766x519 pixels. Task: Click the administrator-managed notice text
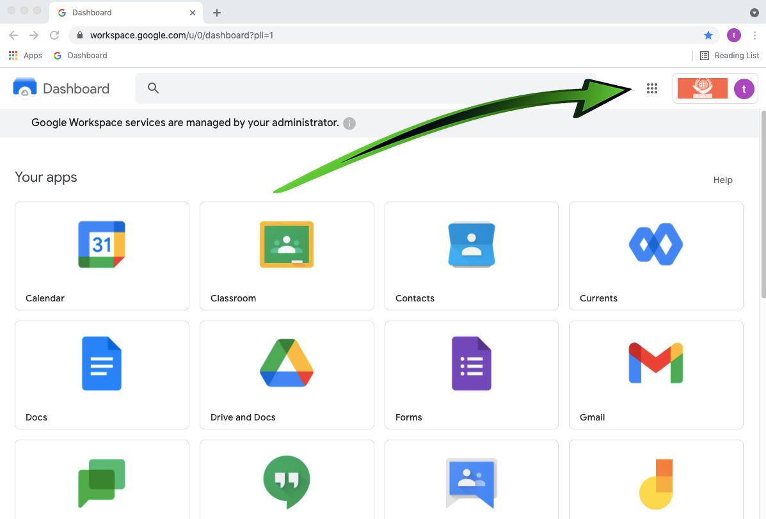click(x=185, y=123)
